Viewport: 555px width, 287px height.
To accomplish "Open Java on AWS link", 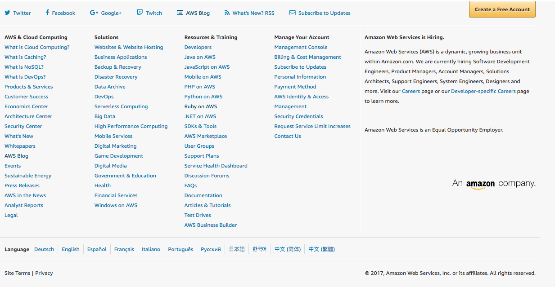I will point(200,57).
